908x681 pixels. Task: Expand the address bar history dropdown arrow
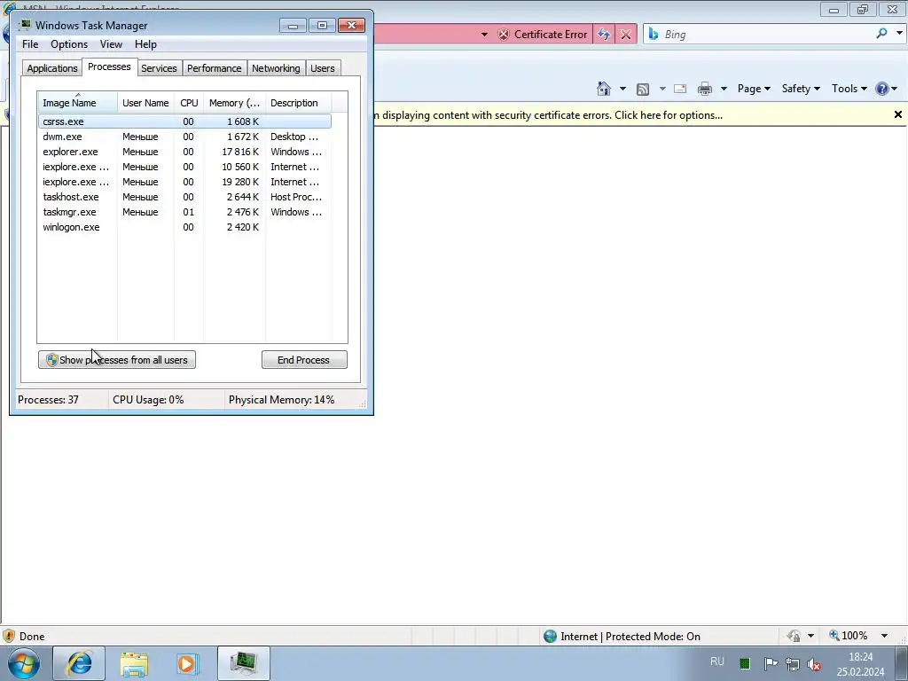(484, 35)
